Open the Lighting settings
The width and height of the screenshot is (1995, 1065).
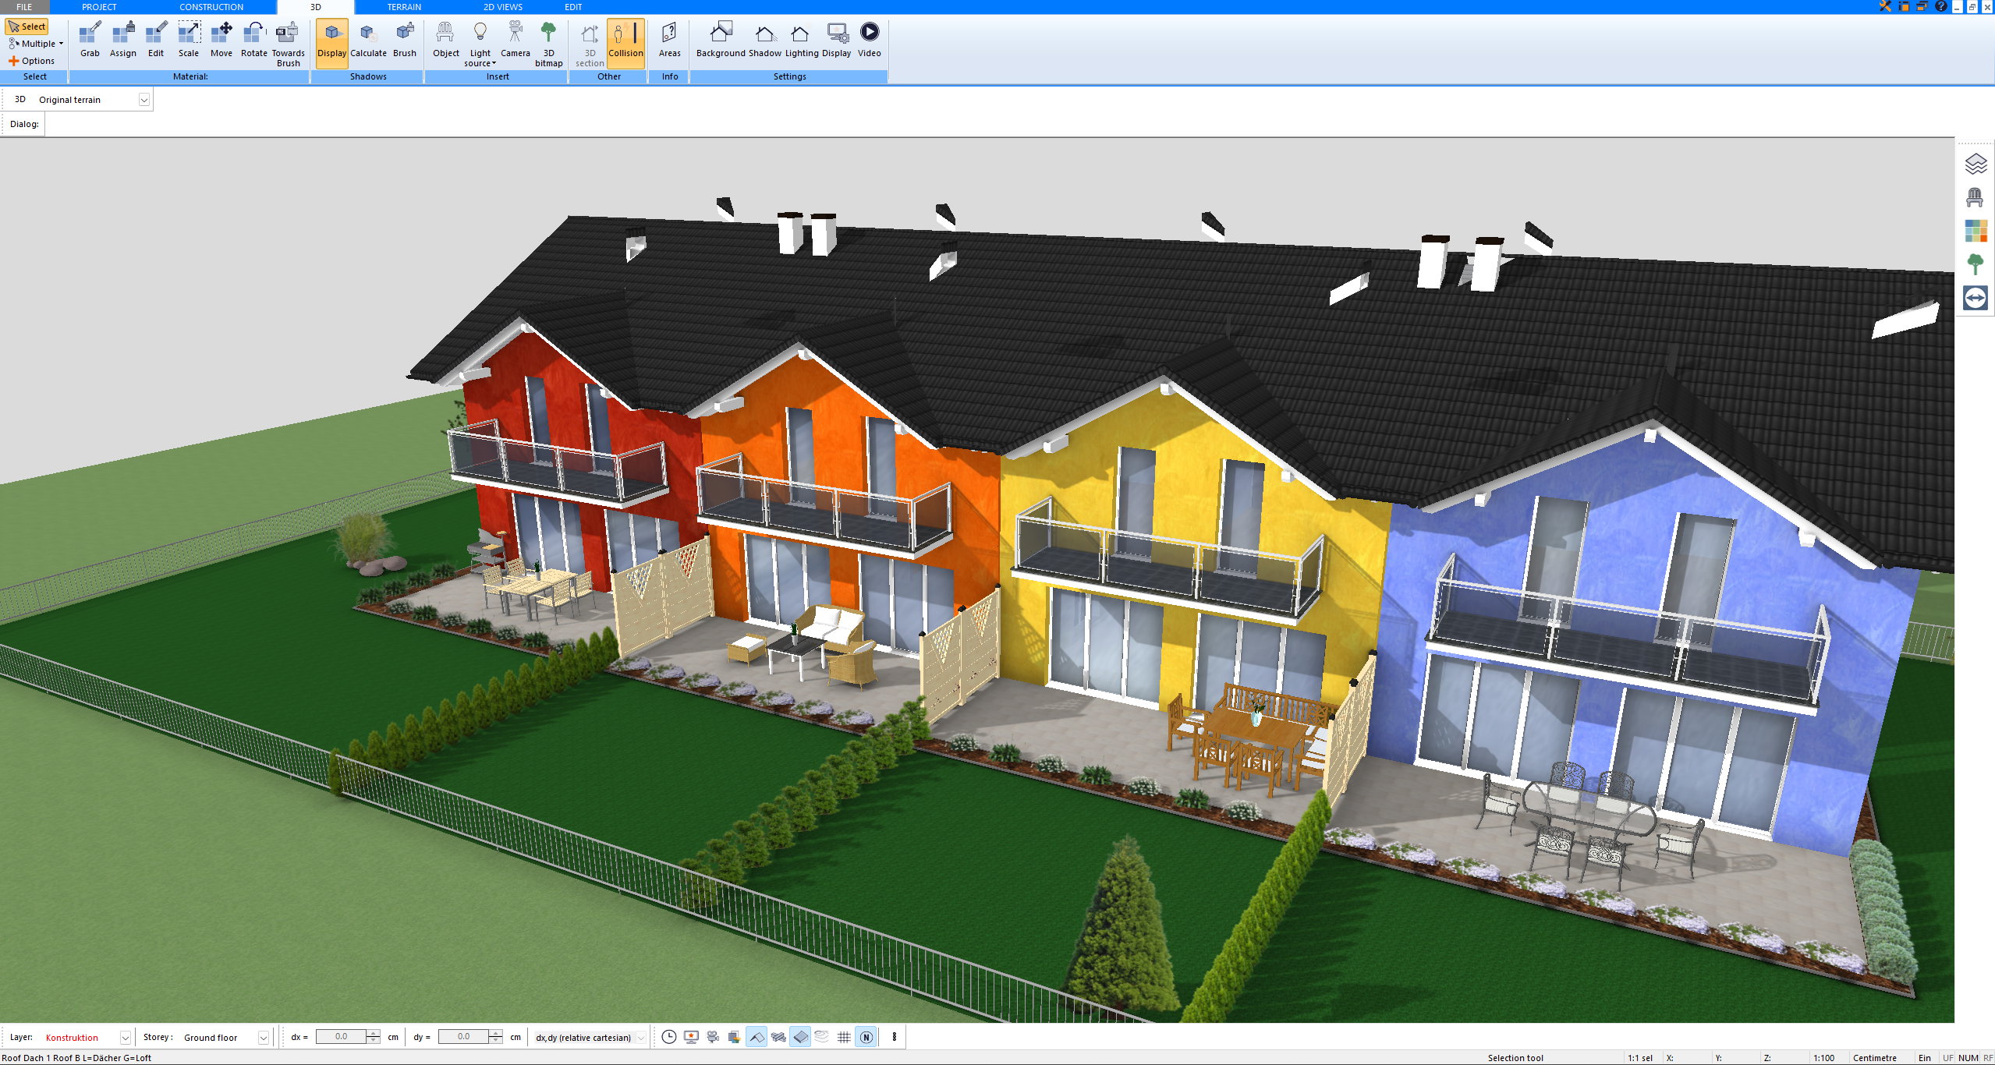[802, 41]
